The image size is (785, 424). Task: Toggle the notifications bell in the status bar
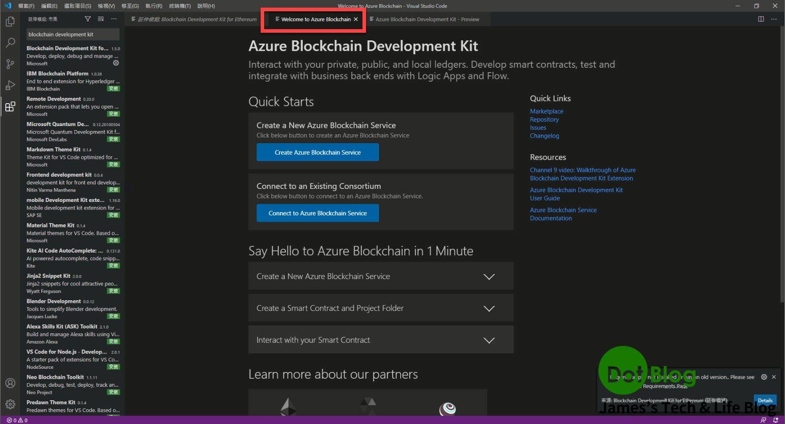776,420
